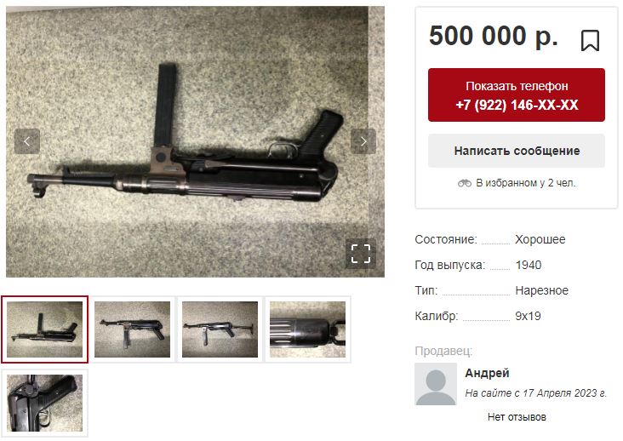
Task: Bookmark this listing with the flag icon
Action: 590,40
